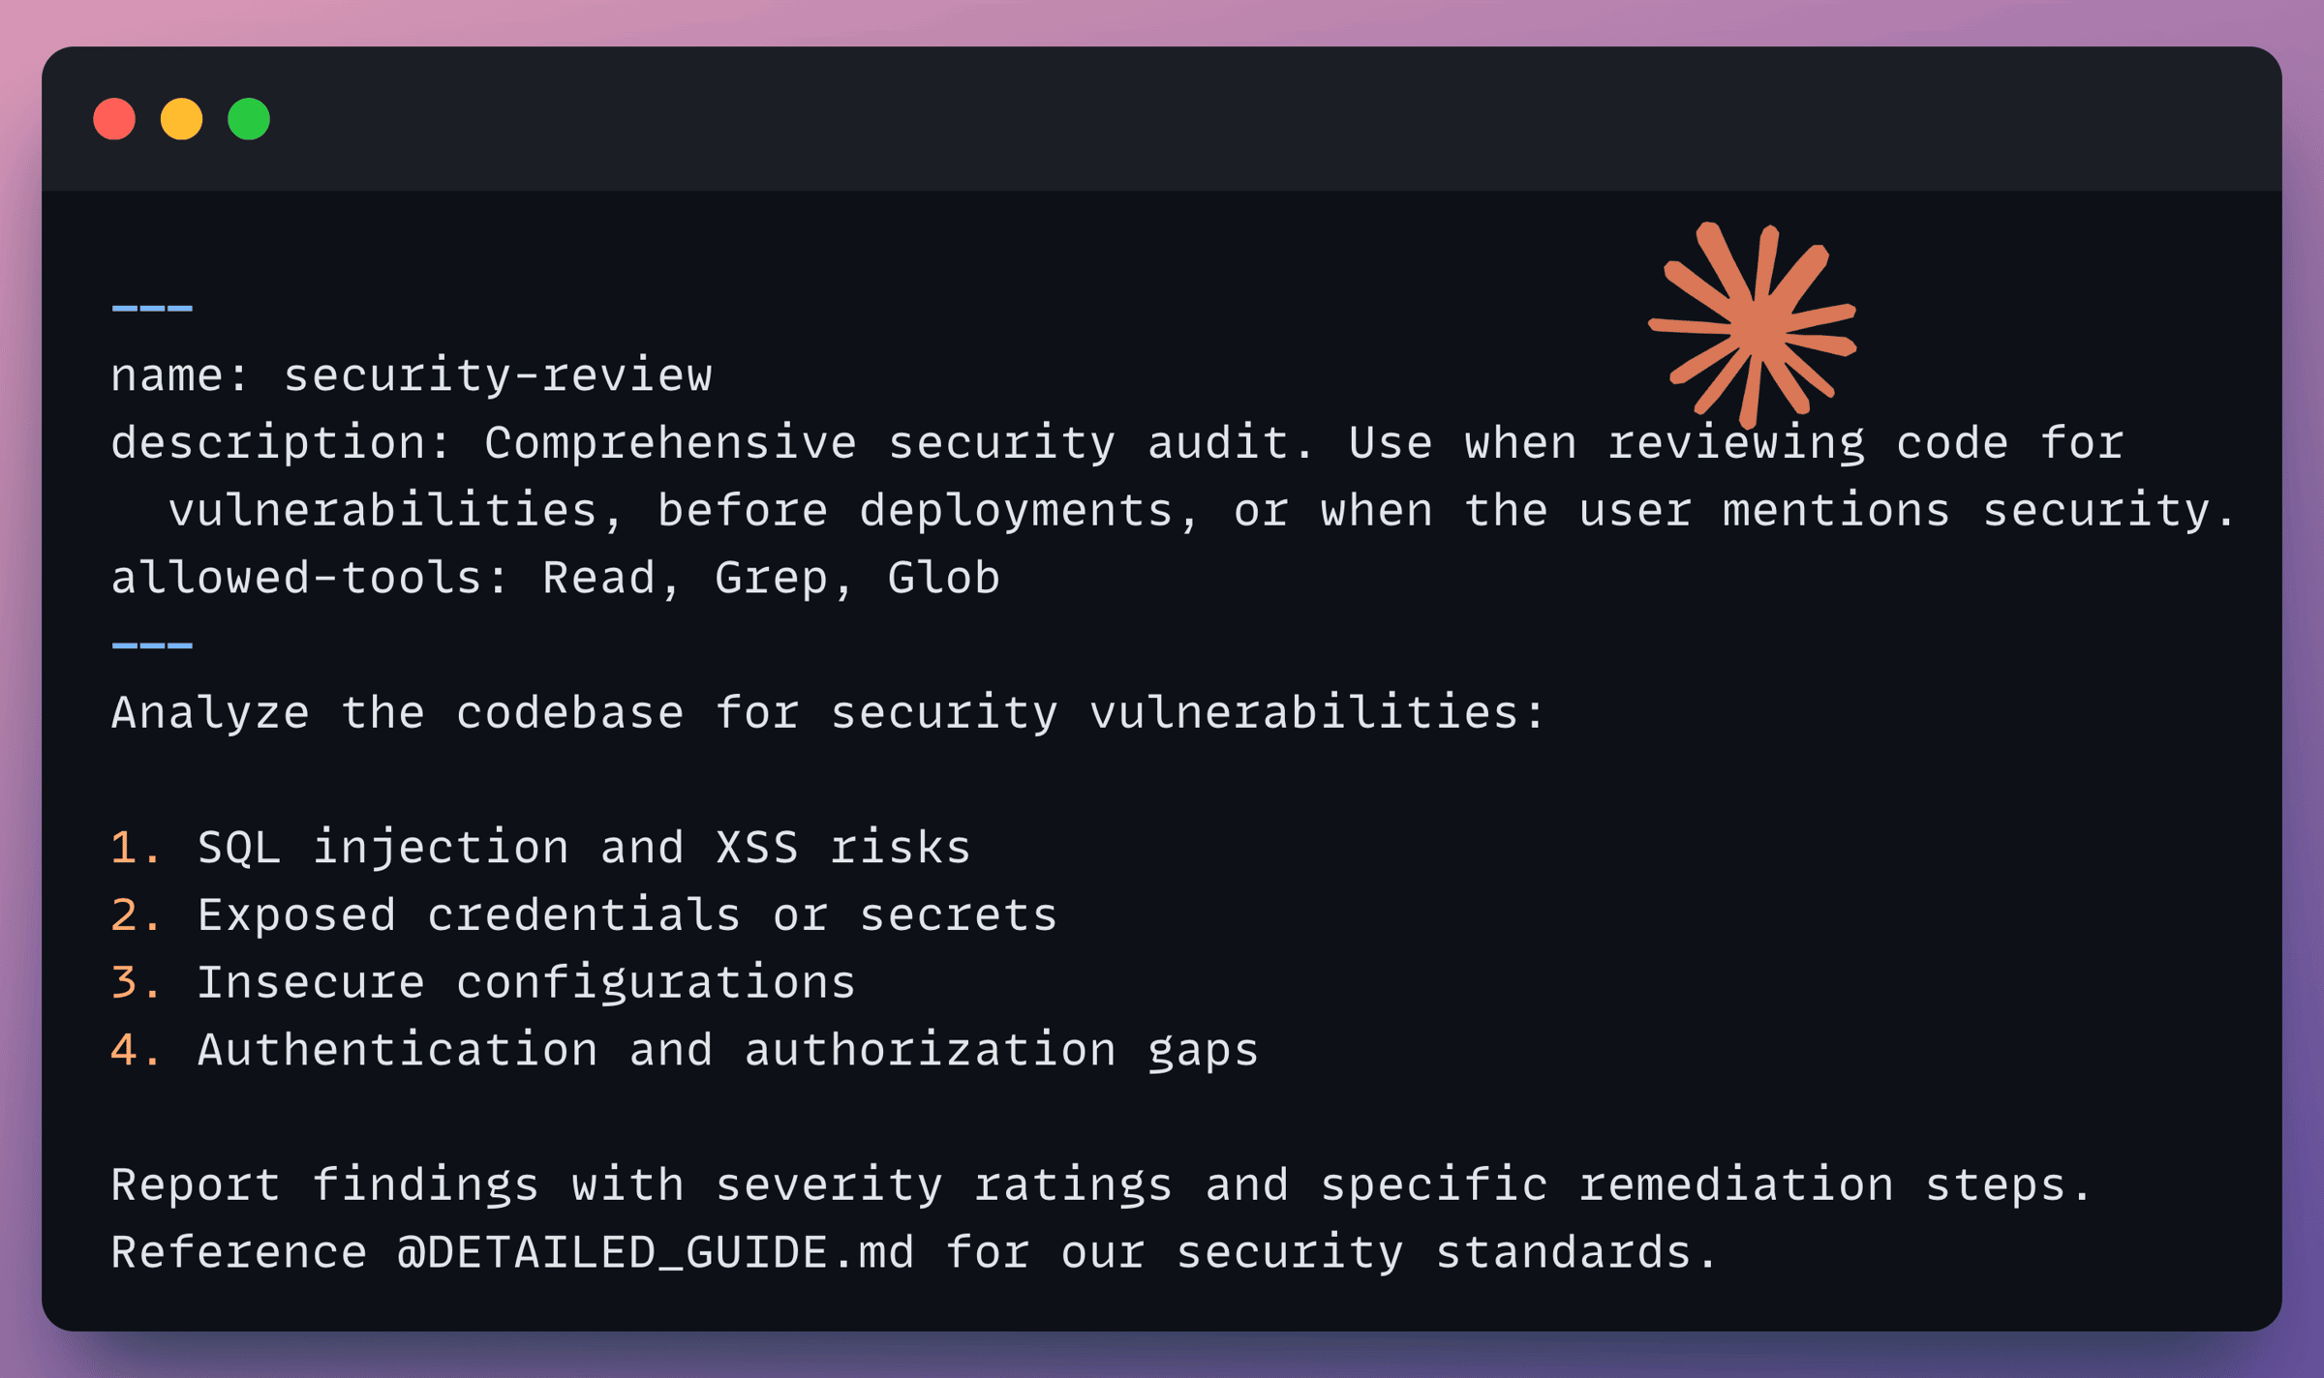
Task: Click the word Glob in allowed-tools
Action: [x=943, y=578]
